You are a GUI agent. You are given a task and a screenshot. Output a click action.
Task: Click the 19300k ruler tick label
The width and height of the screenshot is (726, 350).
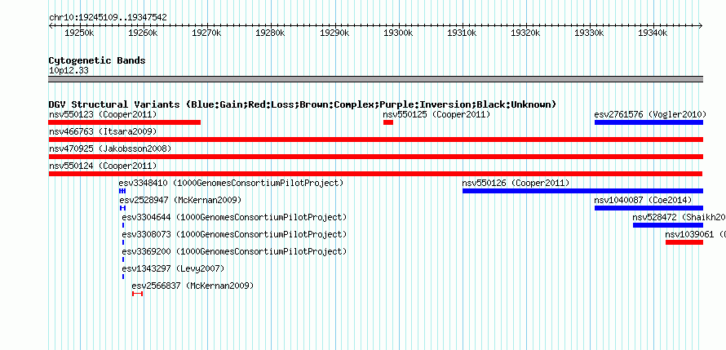coord(398,33)
